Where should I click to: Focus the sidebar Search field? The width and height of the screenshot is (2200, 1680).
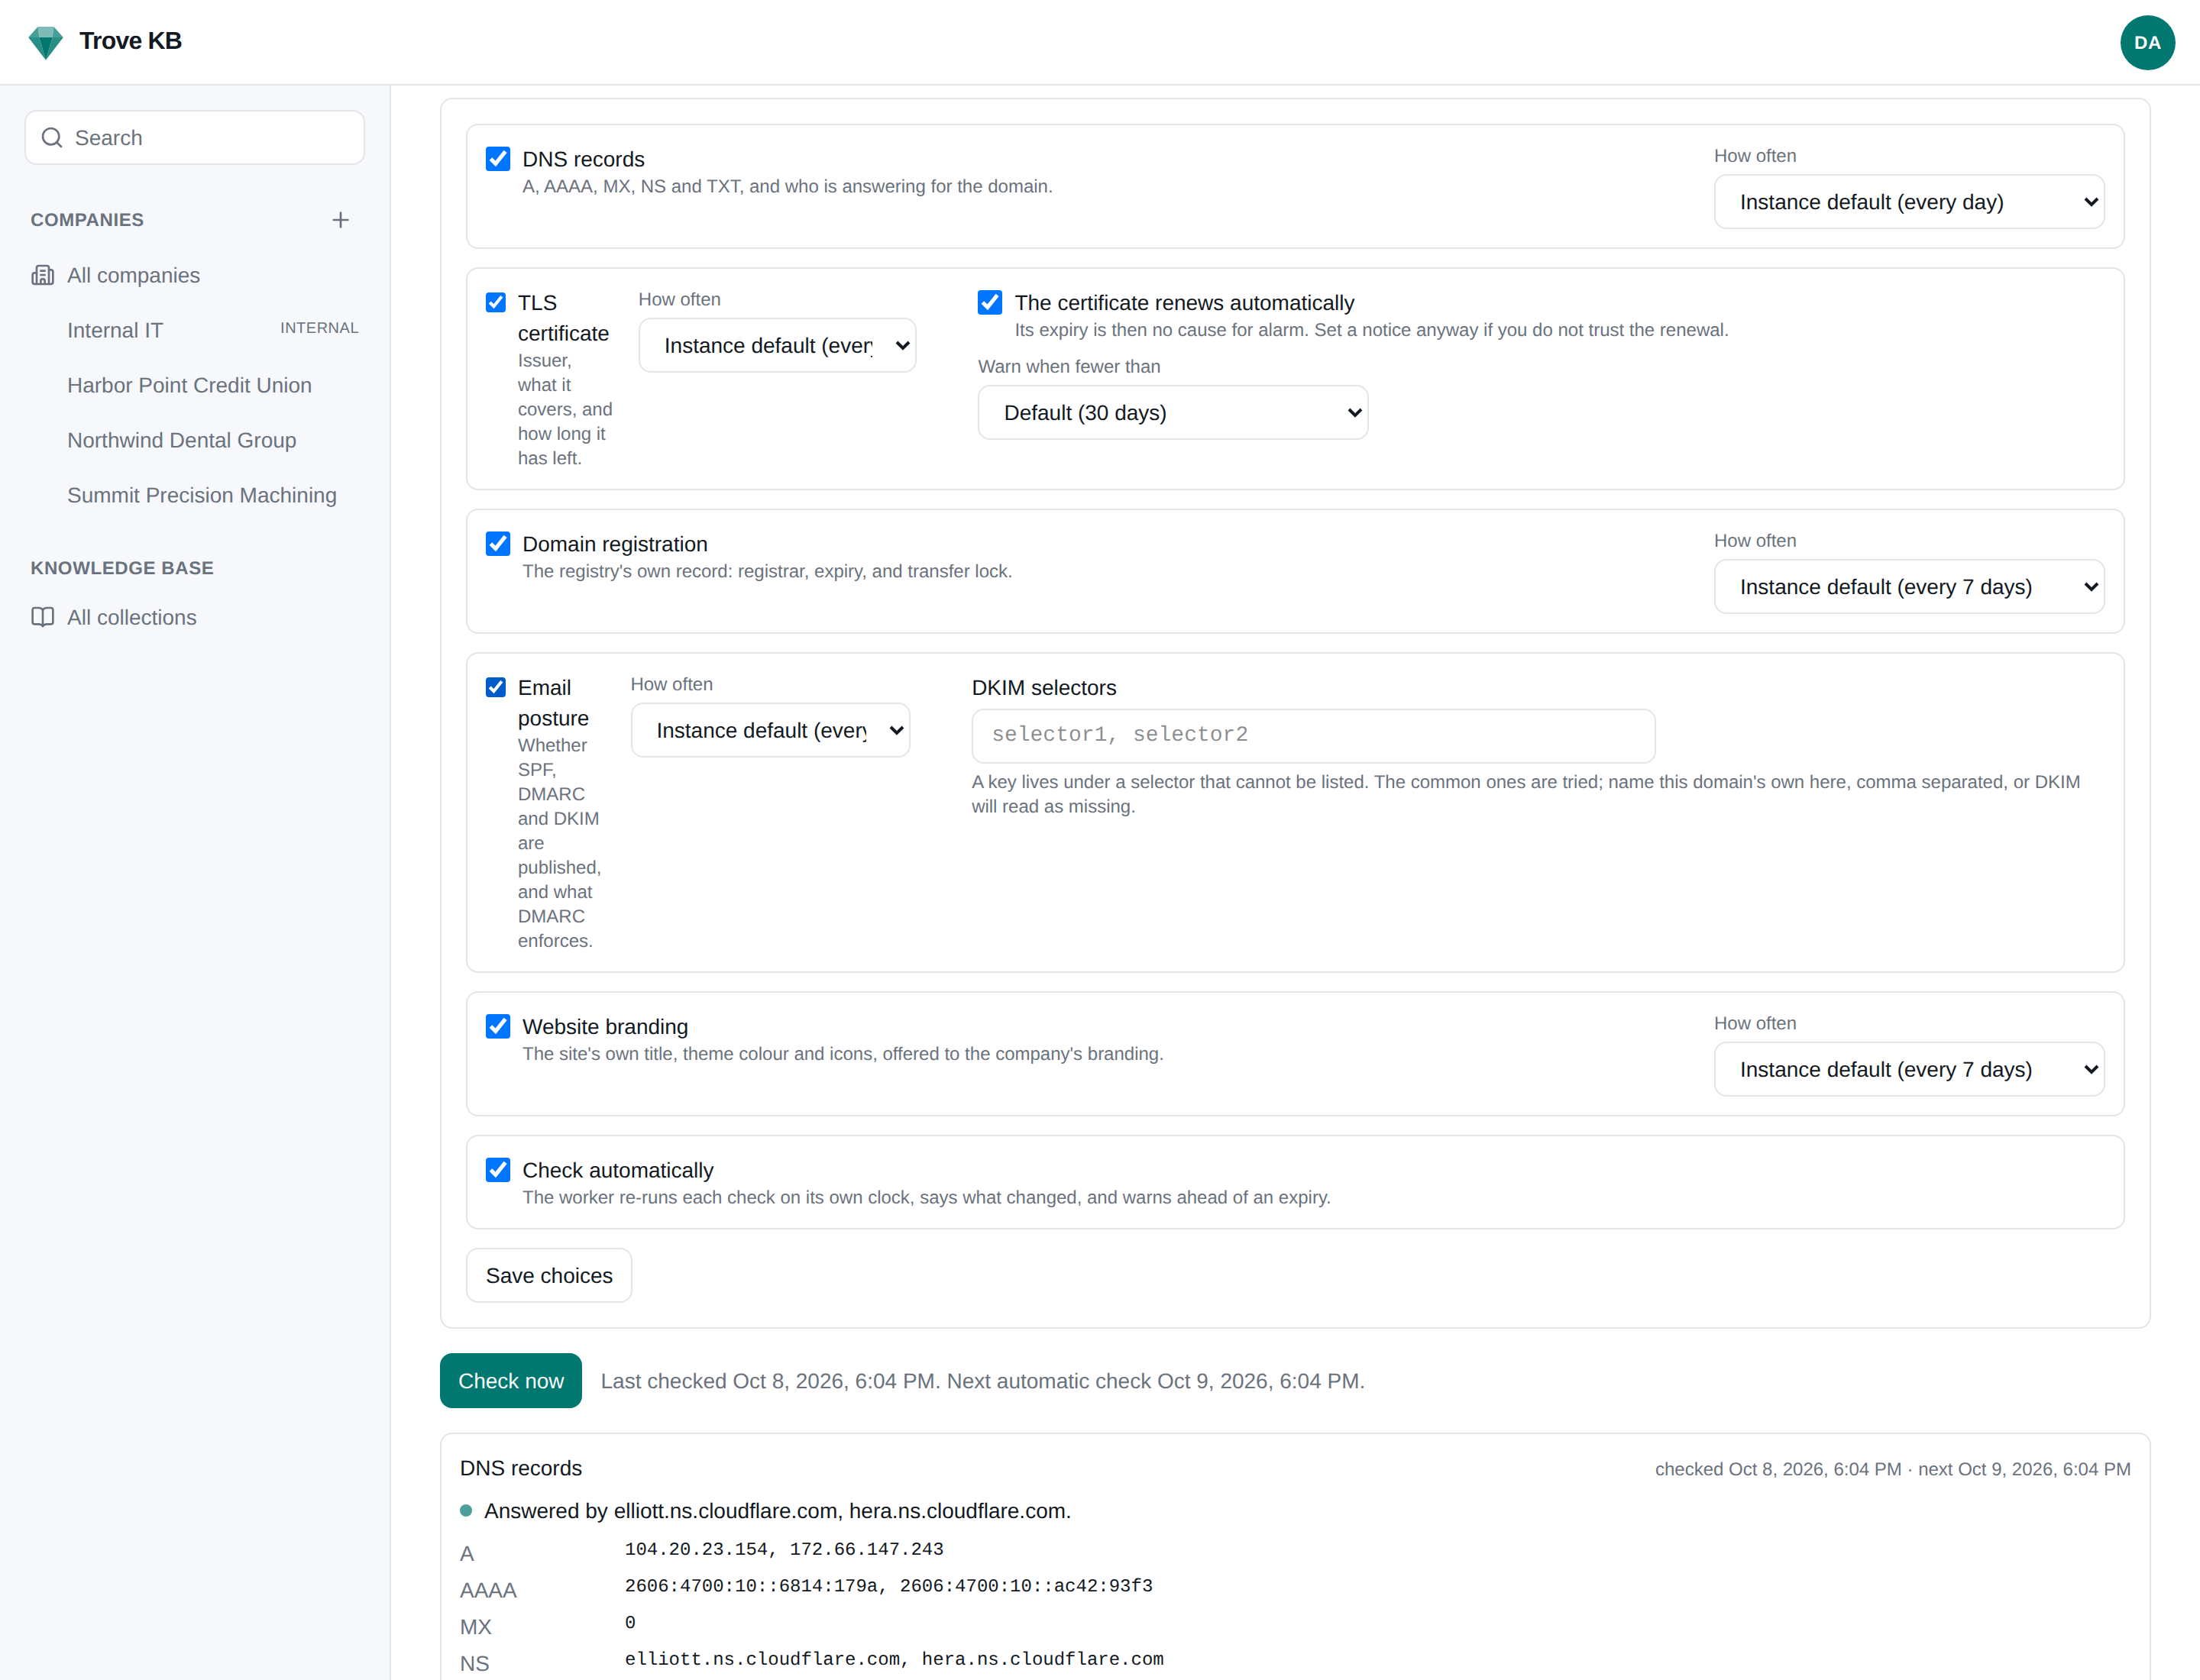[194, 138]
